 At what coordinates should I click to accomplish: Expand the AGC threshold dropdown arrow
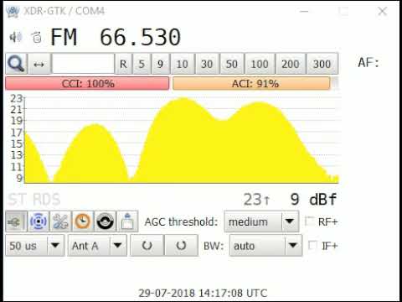[290, 221]
